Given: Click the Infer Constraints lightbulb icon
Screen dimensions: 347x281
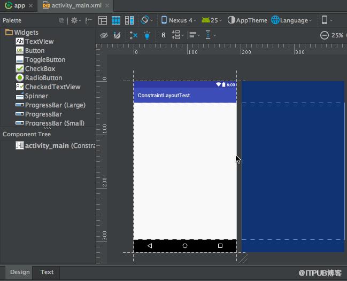Looking at the screenshot, I should tap(147, 35).
